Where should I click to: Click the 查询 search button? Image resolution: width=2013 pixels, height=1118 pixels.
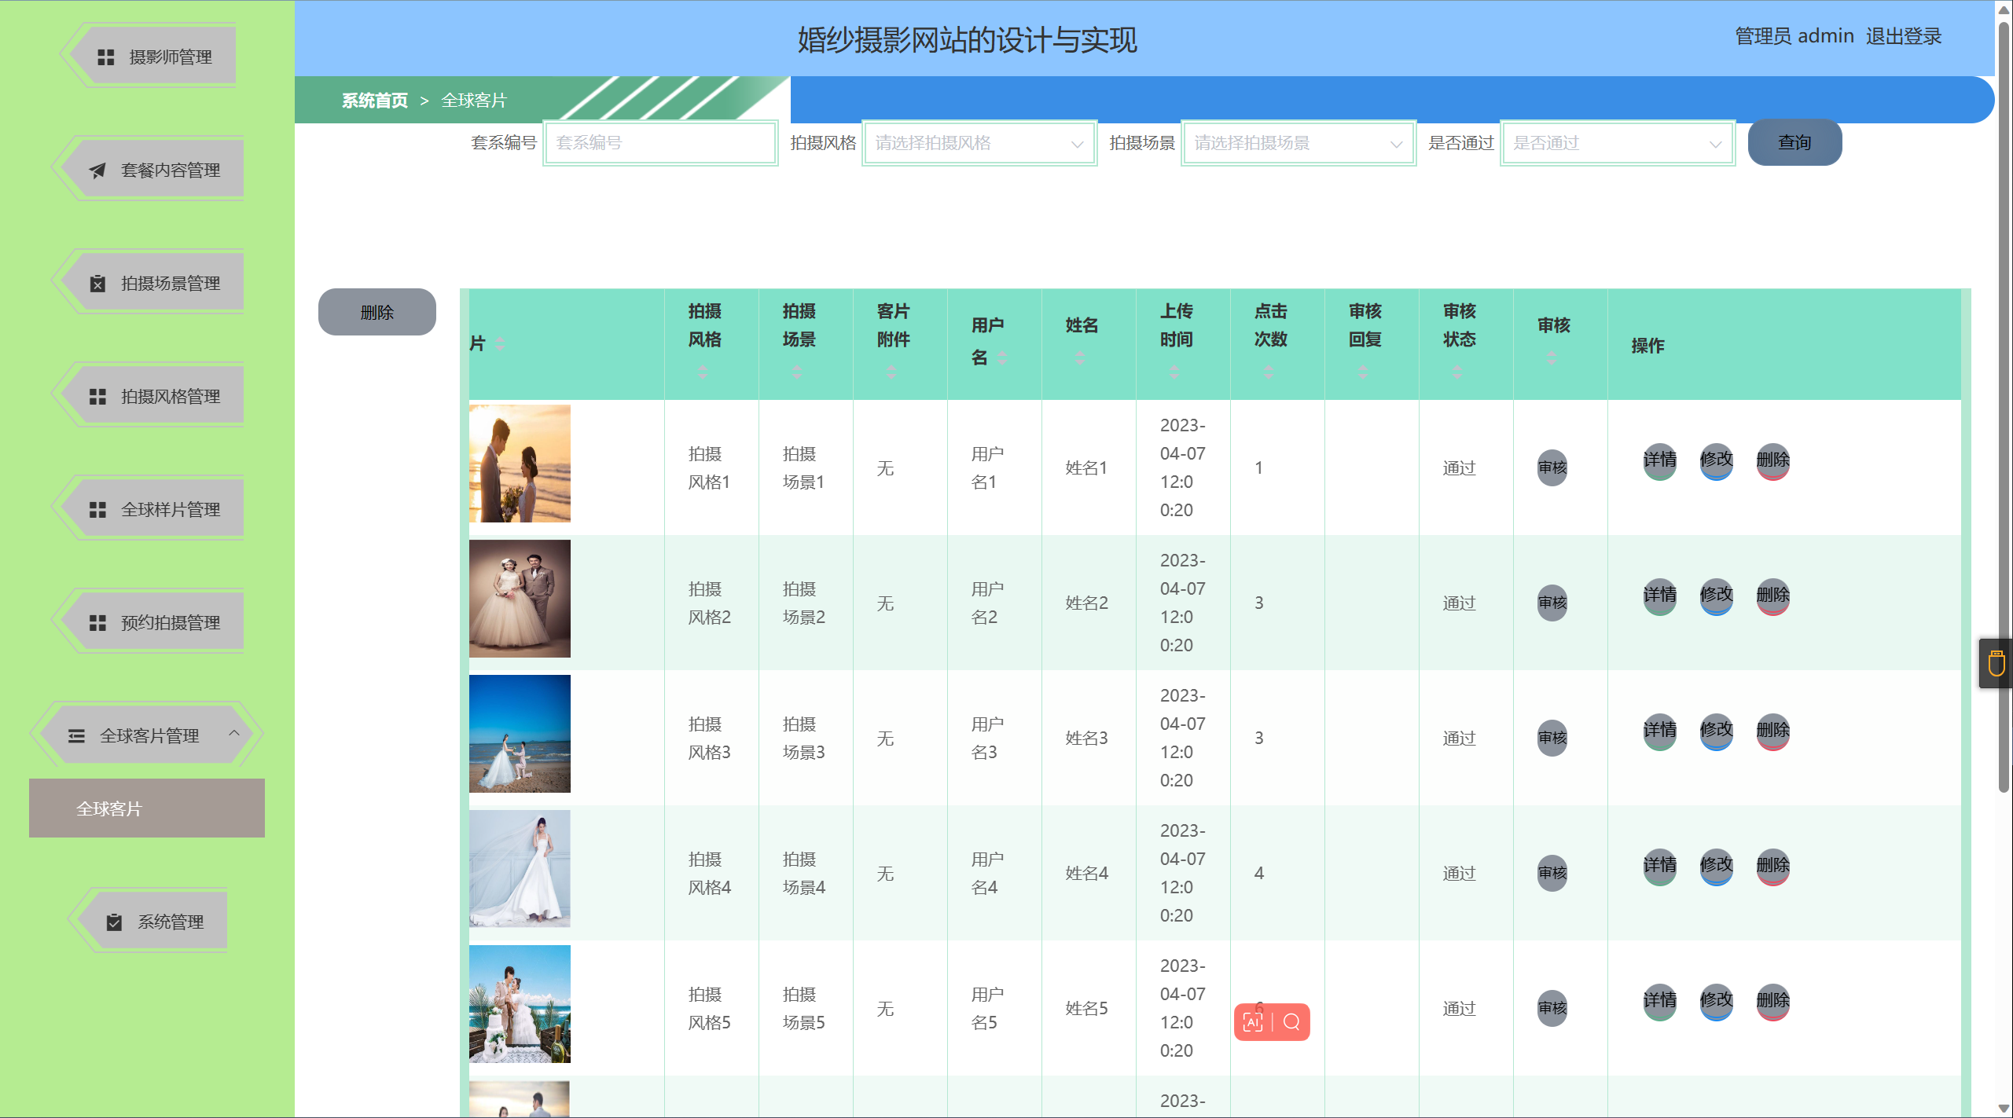click(1794, 143)
